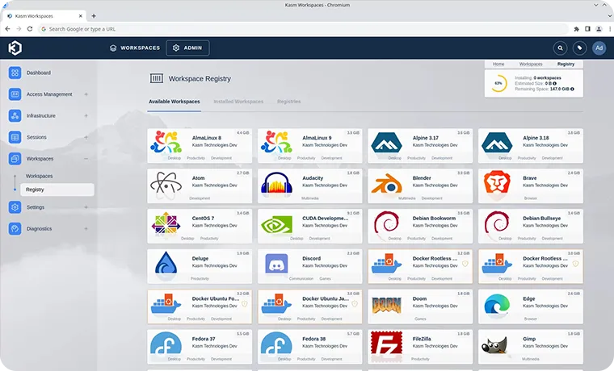The height and width of the screenshot is (371, 614).
Task: Collapse the Workspaces sidebar section
Action: click(x=86, y=159)
